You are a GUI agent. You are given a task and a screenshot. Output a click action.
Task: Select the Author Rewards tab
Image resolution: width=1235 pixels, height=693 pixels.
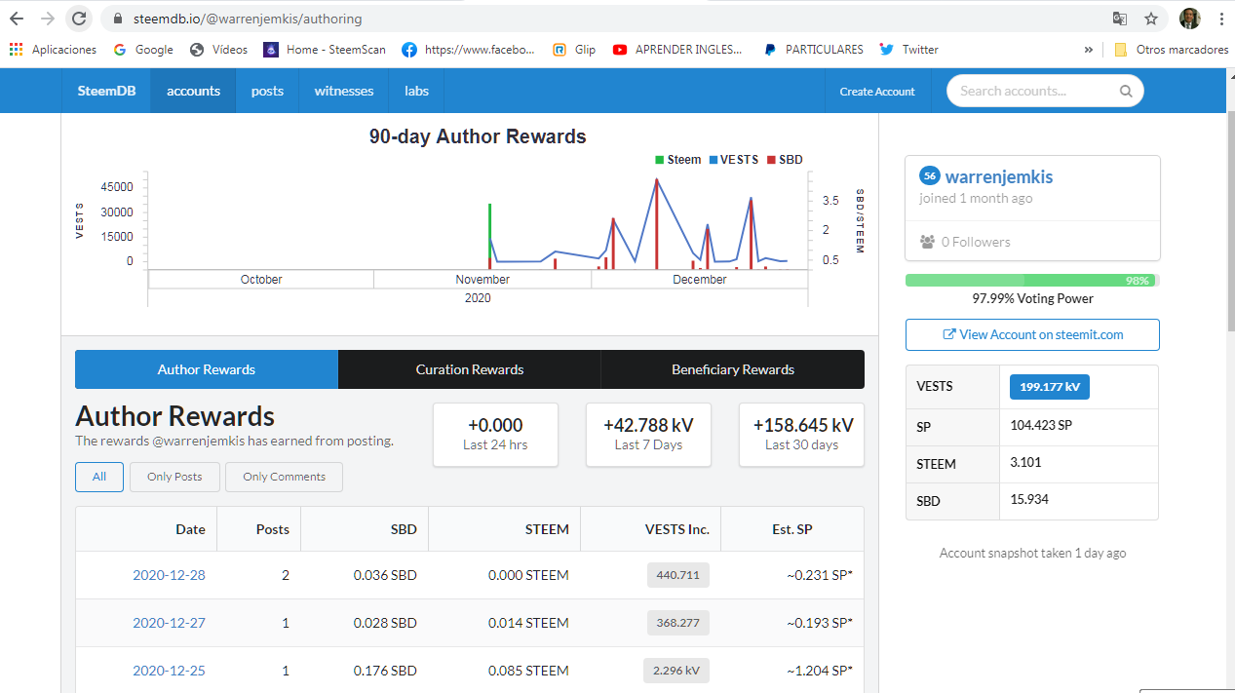(207, 369)
